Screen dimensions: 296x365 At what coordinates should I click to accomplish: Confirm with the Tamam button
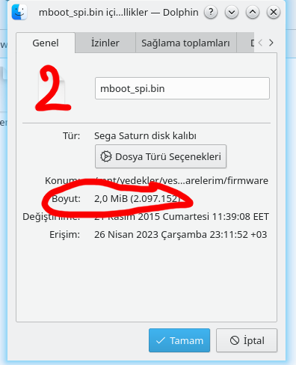pyautogui.click(x=179, y=340)
